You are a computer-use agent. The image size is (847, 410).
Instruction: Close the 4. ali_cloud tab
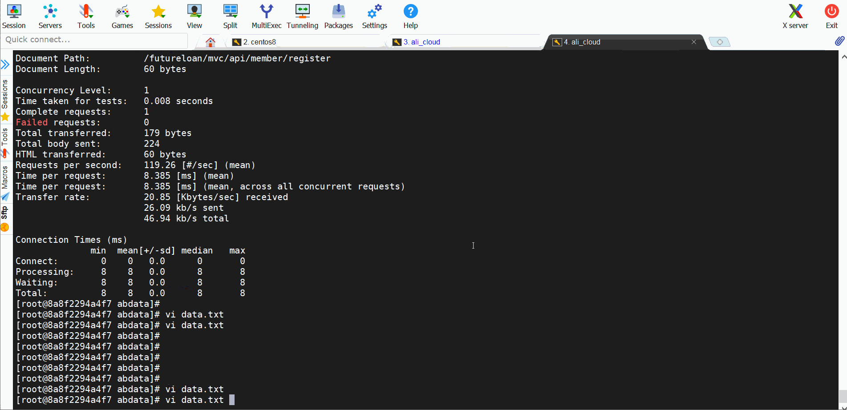(x=694, y=42)
